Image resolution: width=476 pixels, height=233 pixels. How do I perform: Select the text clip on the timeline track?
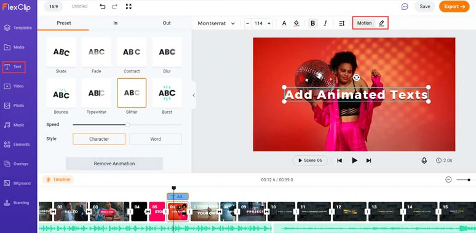pyautogui.click(x=178, y=197)
